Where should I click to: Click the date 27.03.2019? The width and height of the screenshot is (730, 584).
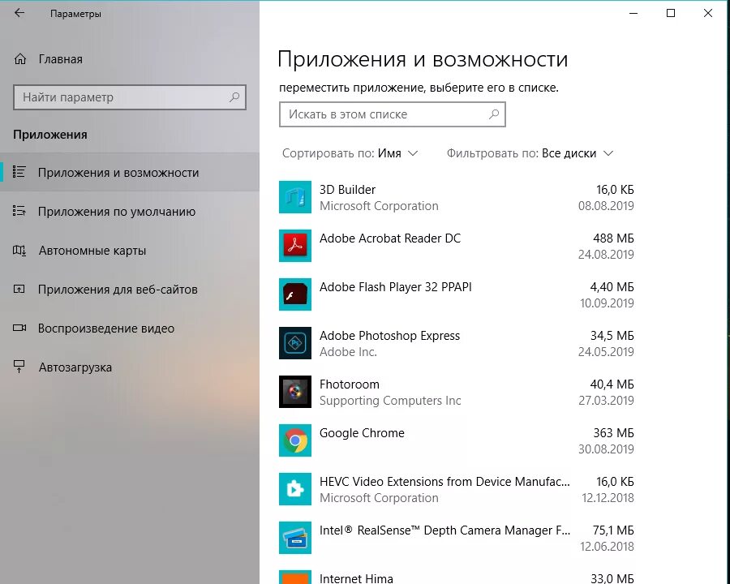606,401
